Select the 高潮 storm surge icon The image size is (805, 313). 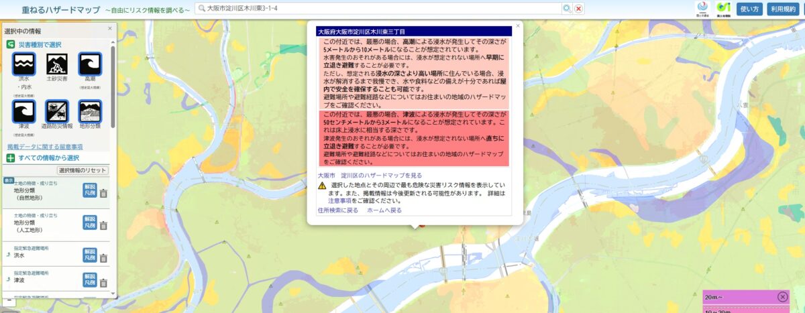pos(90,64)
